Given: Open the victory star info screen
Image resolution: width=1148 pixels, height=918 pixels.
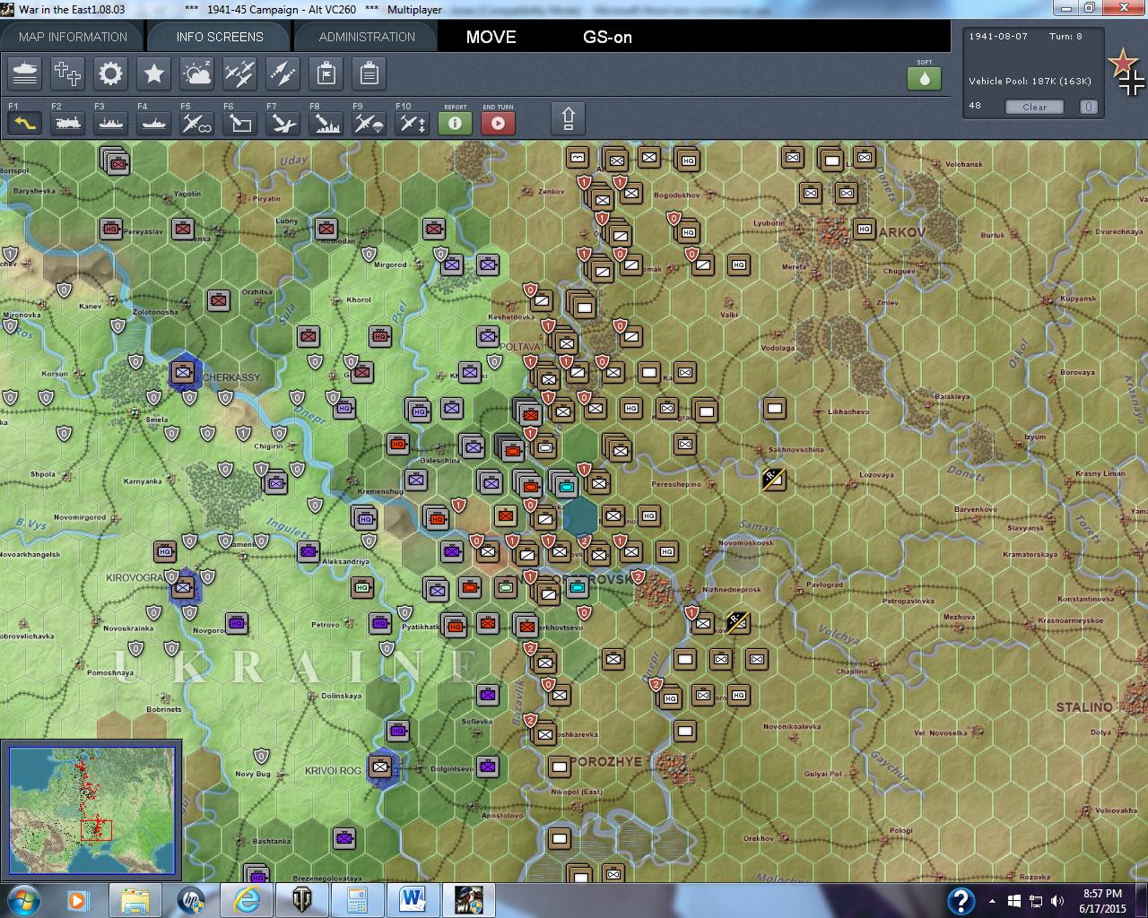Looking at the screenshot, I should click(x=153, y=74).
